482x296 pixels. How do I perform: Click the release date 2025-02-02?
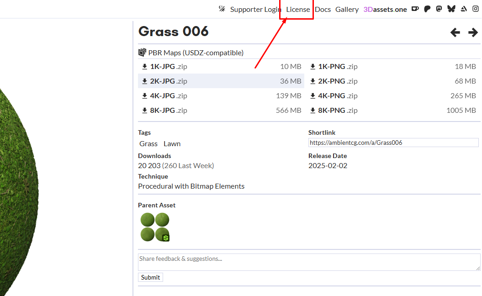[x=328, y=166]
